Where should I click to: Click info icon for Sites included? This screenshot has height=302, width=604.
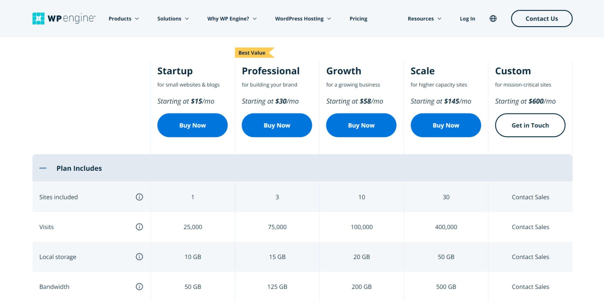coord(139,197)
